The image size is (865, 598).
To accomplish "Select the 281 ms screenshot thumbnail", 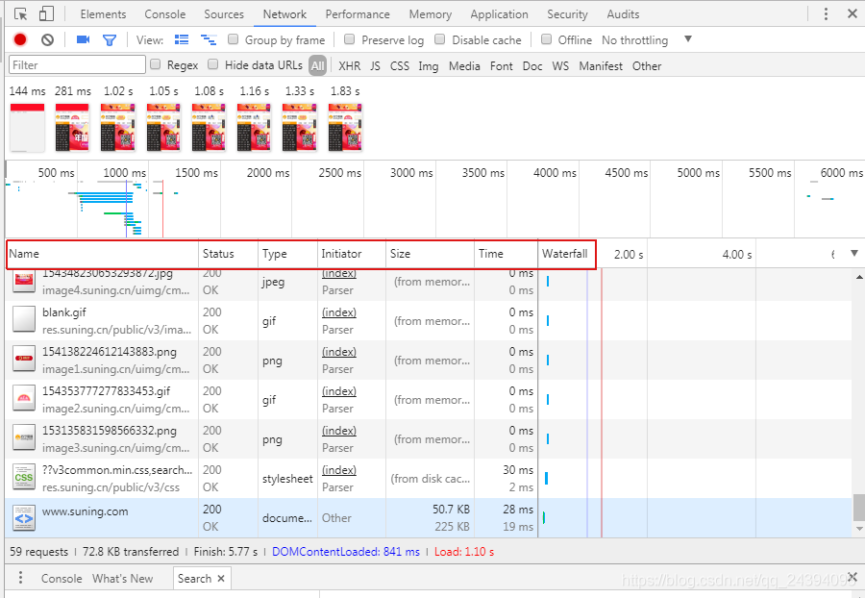I will tap(72, 128).
